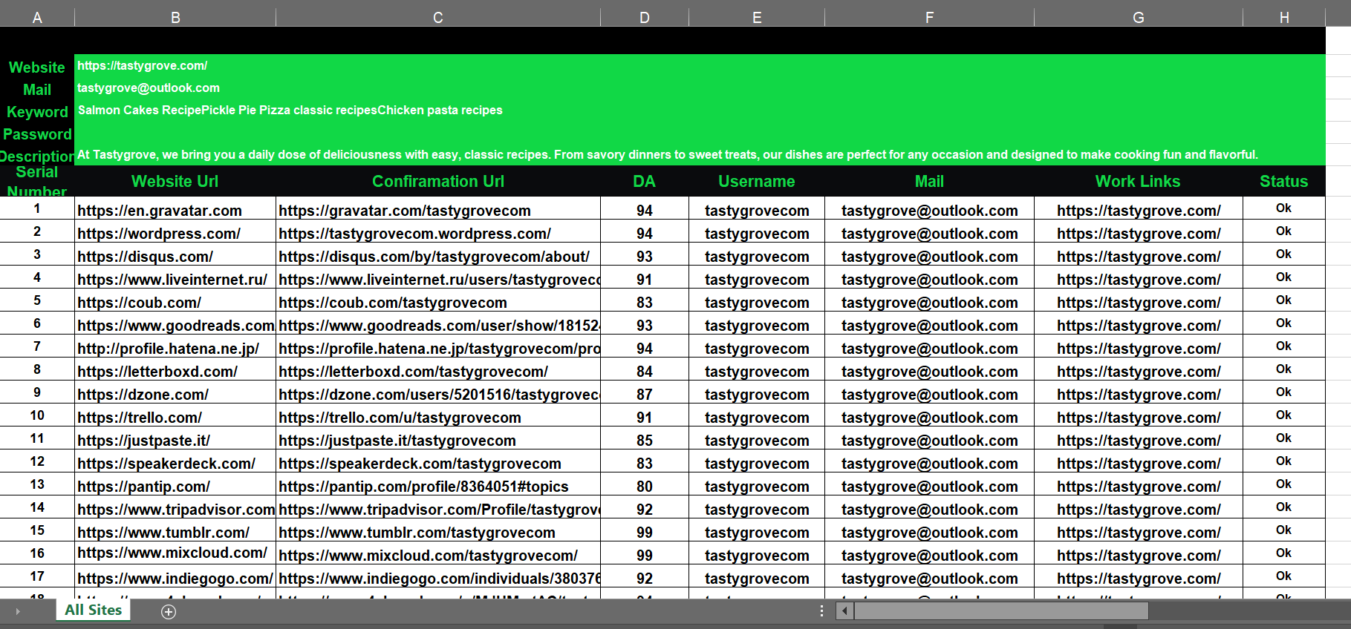Click the horizontal scrollbar left arrow
Viewport: 1351px width, 629px height.
[x=844, y=611]
